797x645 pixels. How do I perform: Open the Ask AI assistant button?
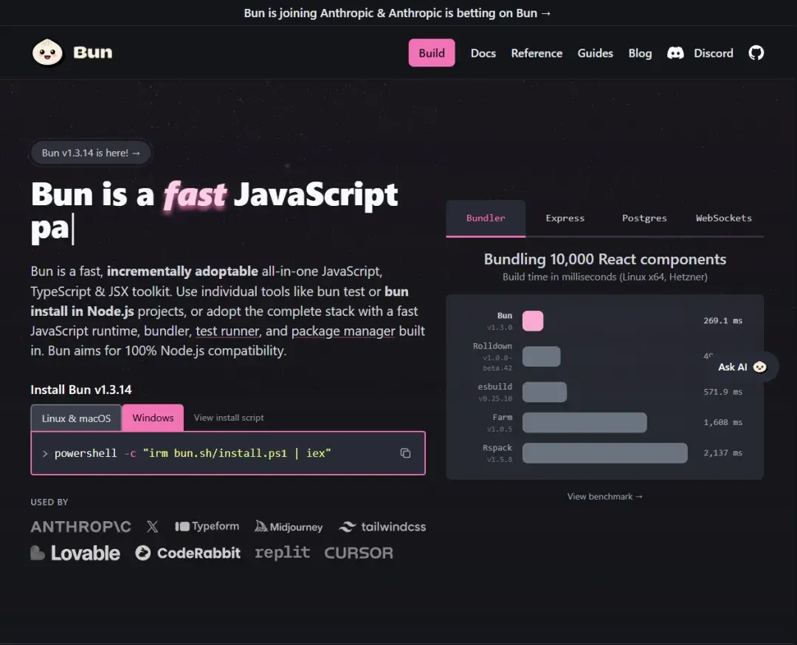point(742,367)
